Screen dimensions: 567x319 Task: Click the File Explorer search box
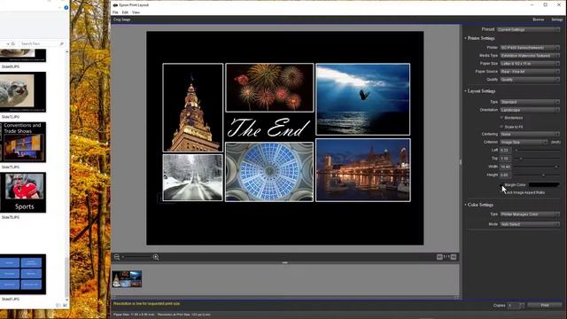tap(42, 43)
